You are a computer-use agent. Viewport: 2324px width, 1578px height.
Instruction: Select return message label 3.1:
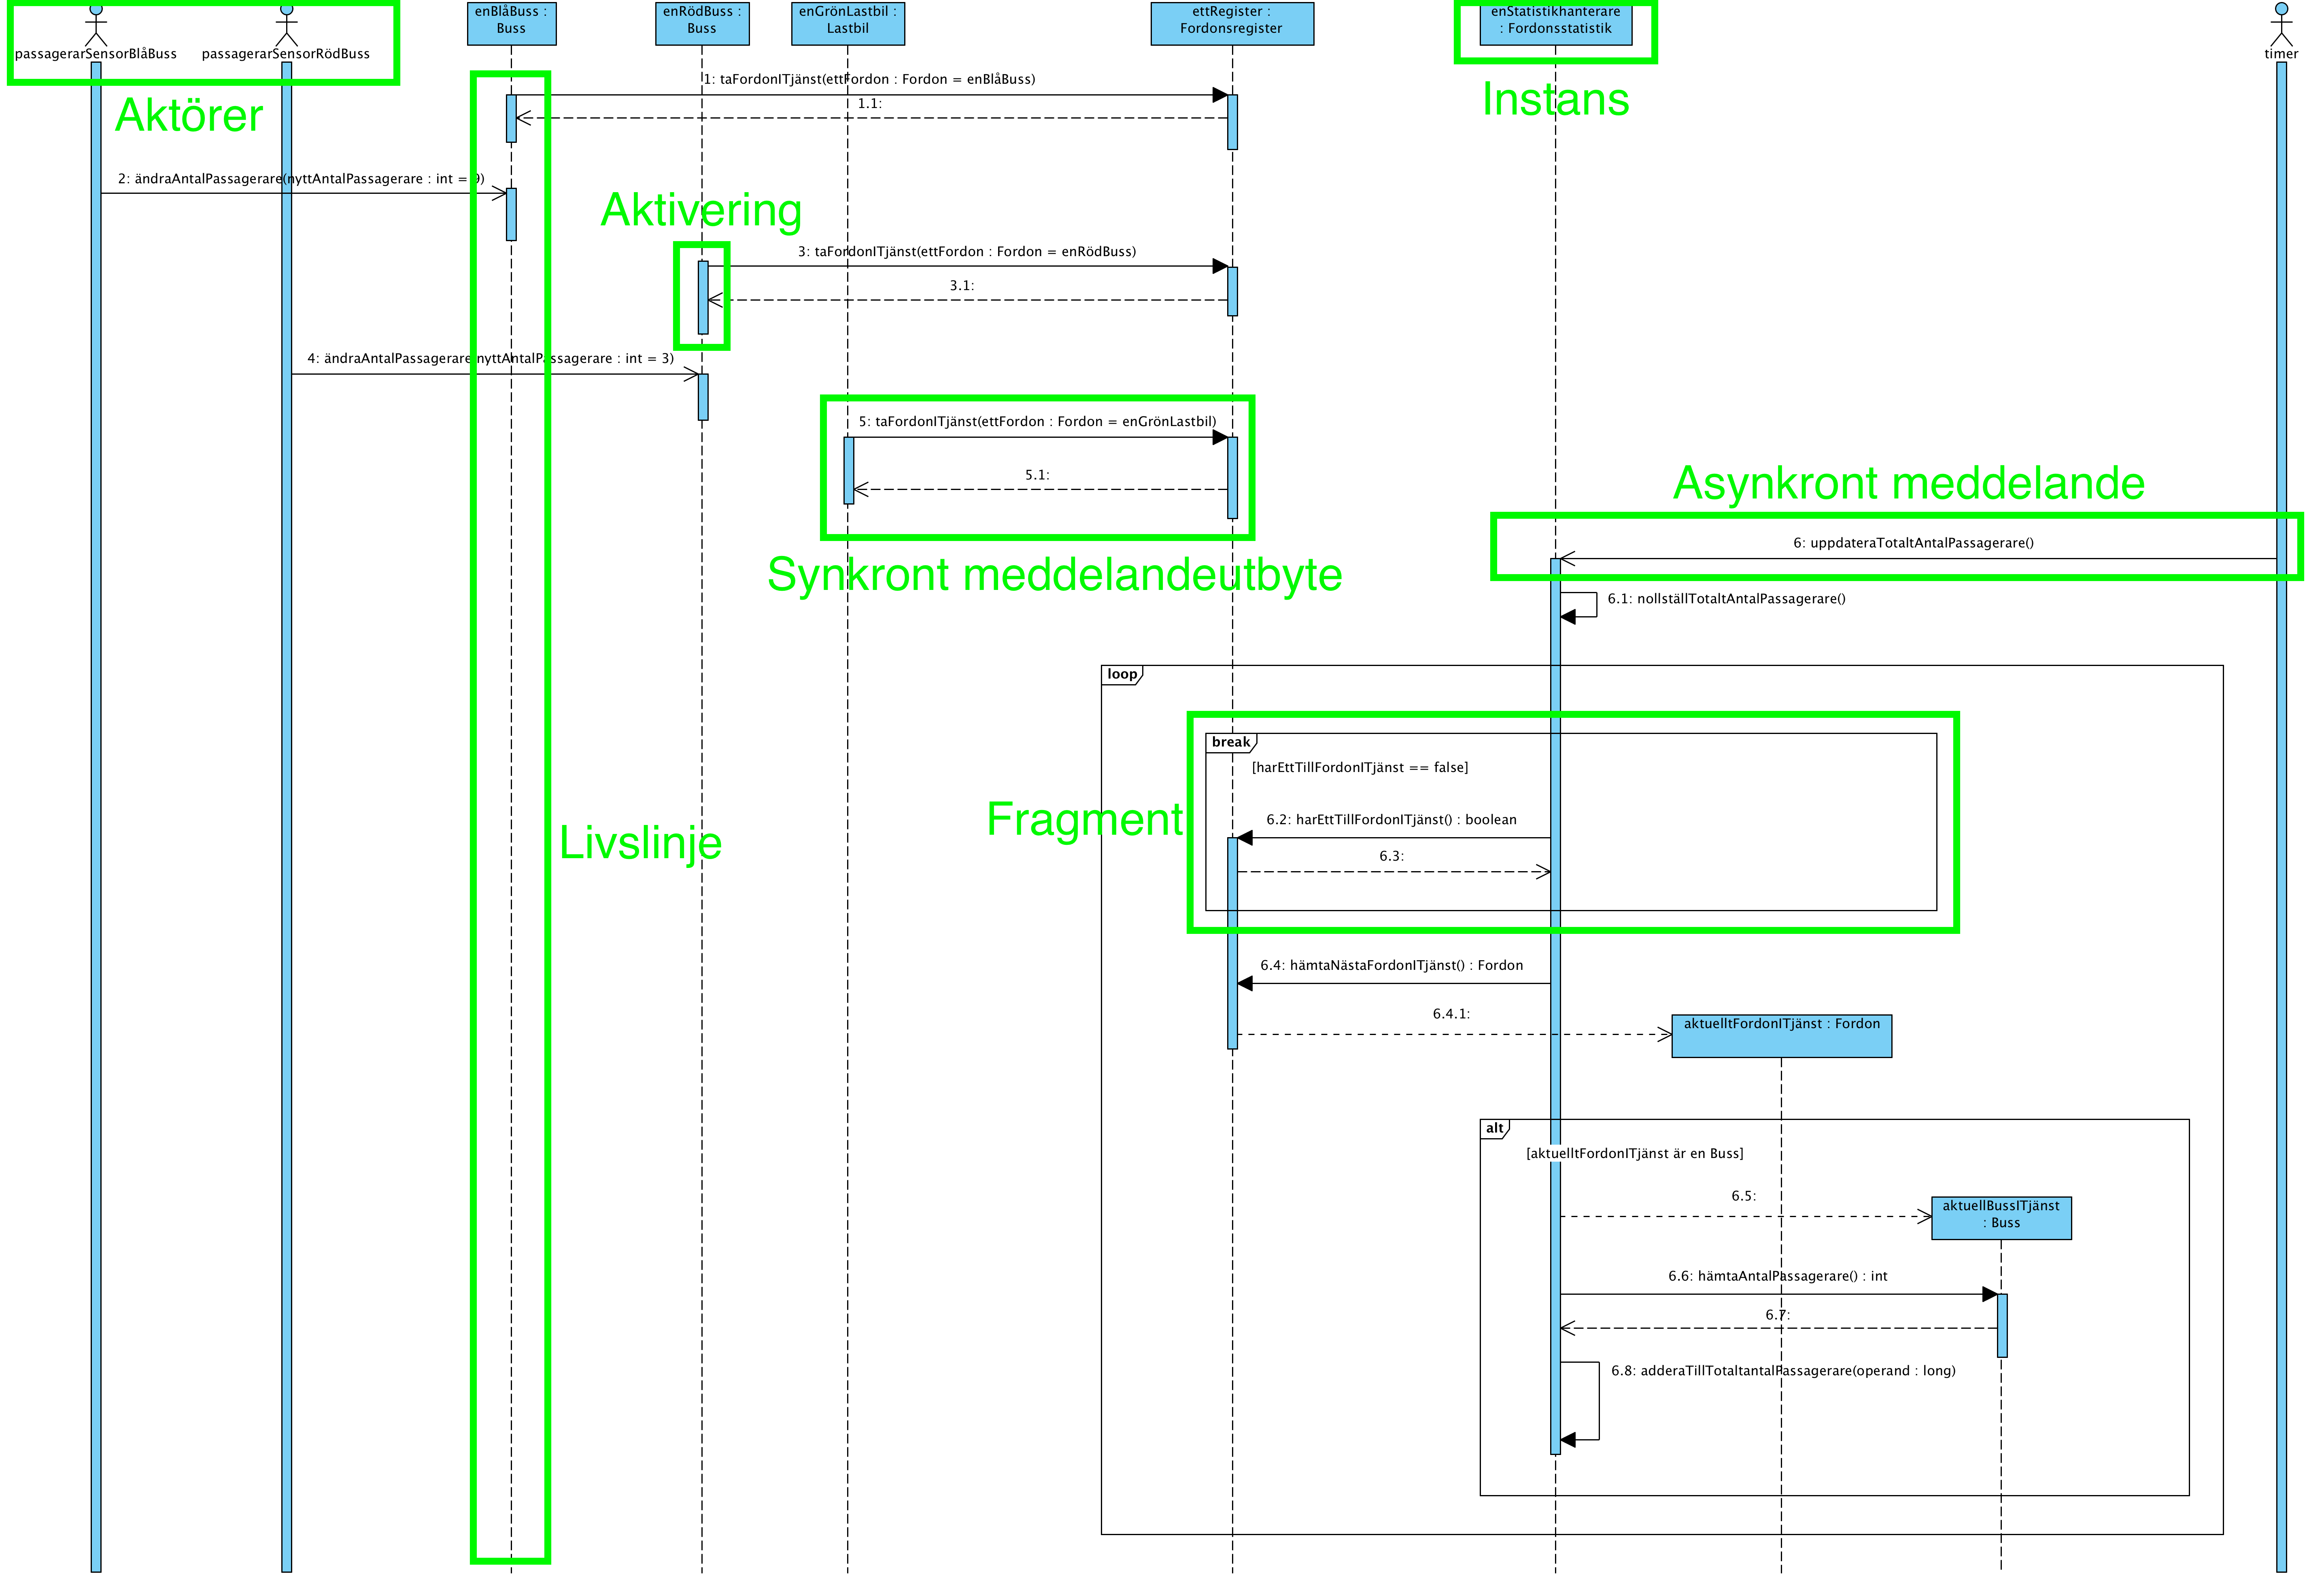[962, 286]
